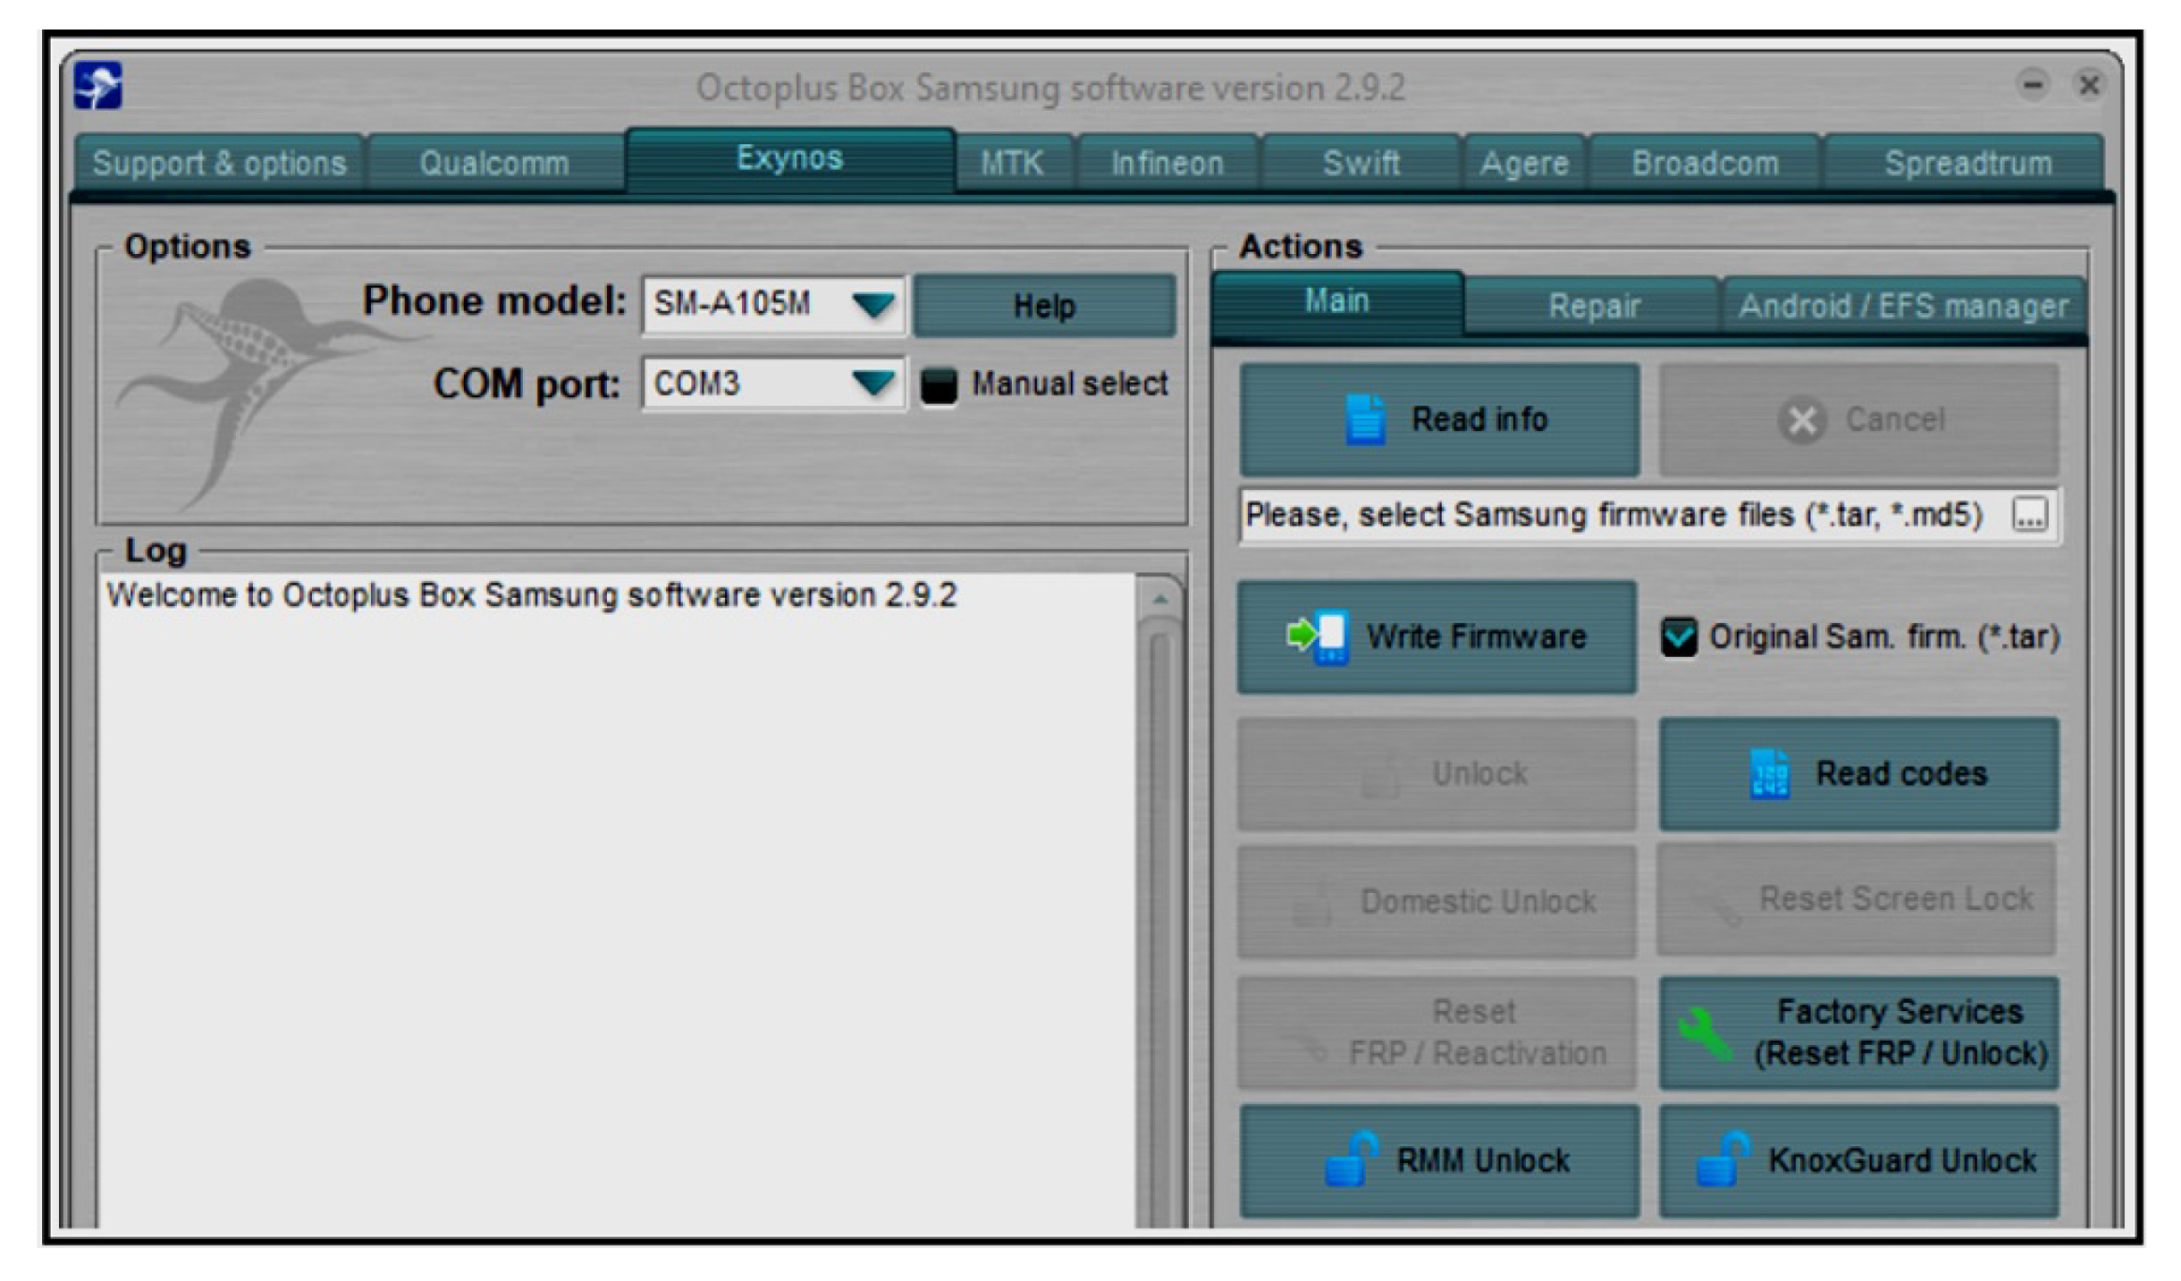Click the welcome message in the Log
This screenshot has height=1281, width=2181.
[x=531, y=596]
